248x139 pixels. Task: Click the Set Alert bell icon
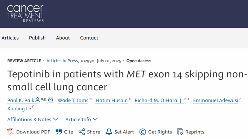(x=109, y=132)
